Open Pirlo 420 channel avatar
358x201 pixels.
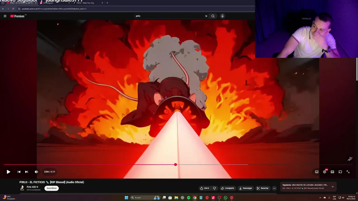pyautogui.click(x=22, y=188)
